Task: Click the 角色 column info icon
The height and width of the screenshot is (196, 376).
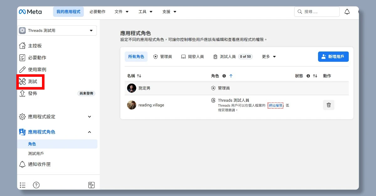Action: (x=224, y=76)
